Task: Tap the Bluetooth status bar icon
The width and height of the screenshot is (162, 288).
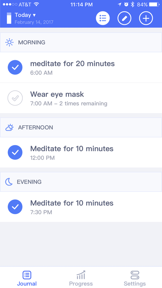Action: click(x=132, y=5)
